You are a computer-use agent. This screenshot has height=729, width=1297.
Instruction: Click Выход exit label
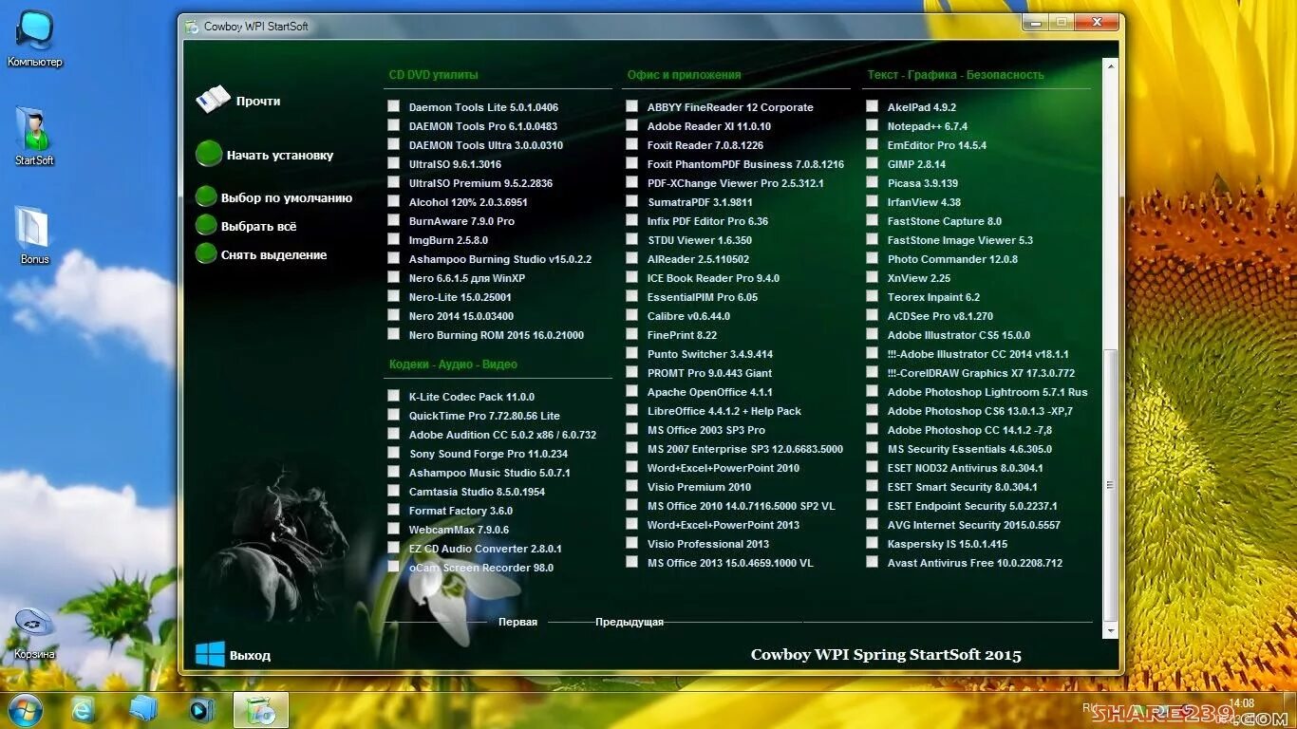pos(250,655)
